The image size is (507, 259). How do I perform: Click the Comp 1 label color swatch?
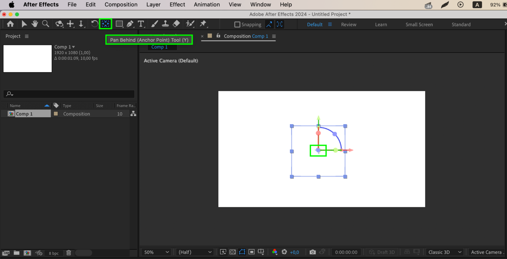[x=56, y=114]
